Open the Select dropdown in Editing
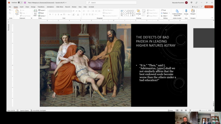The height and width of the screenshot is (124, 221). [x=164, y=16]
